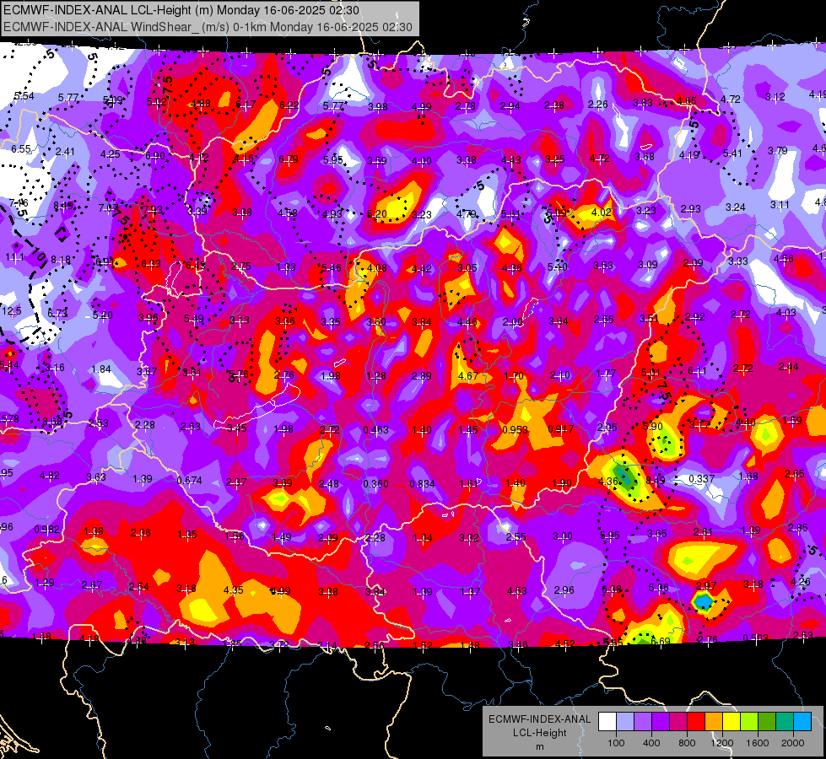Click the wind shear value 4.53
Image resolution: width=826 pixels, height=759 pixels.
[x=516, y=591]
